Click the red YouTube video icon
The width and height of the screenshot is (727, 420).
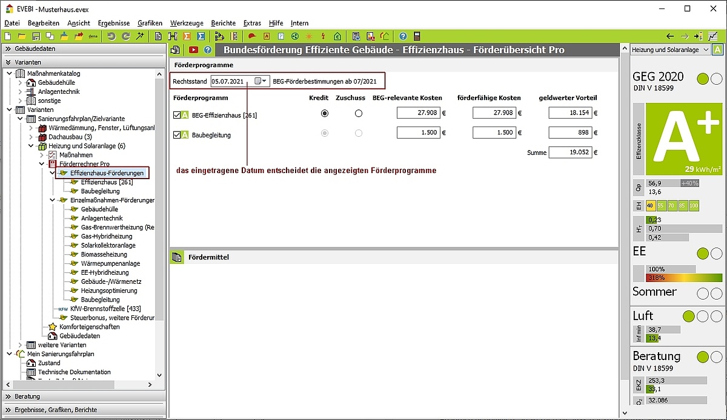193,50
